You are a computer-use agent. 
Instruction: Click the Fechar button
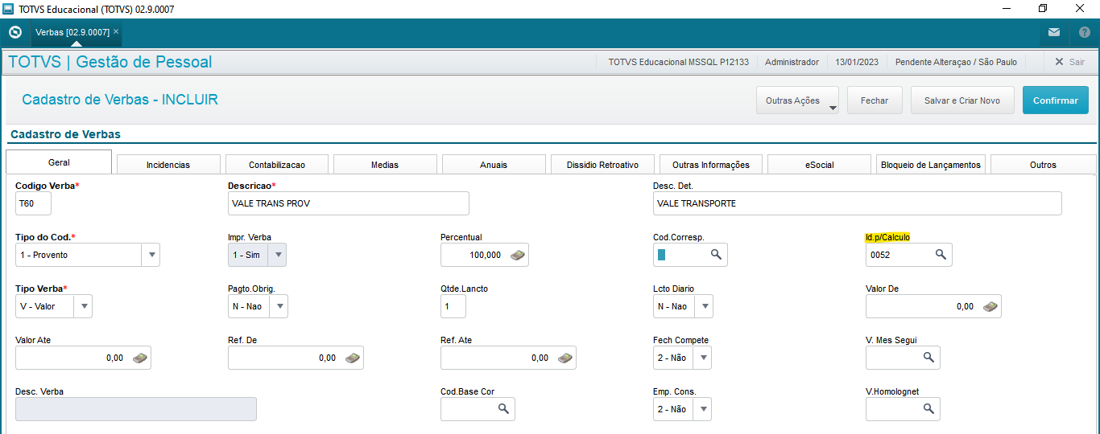pyautogui.click(x=875, y=100)
